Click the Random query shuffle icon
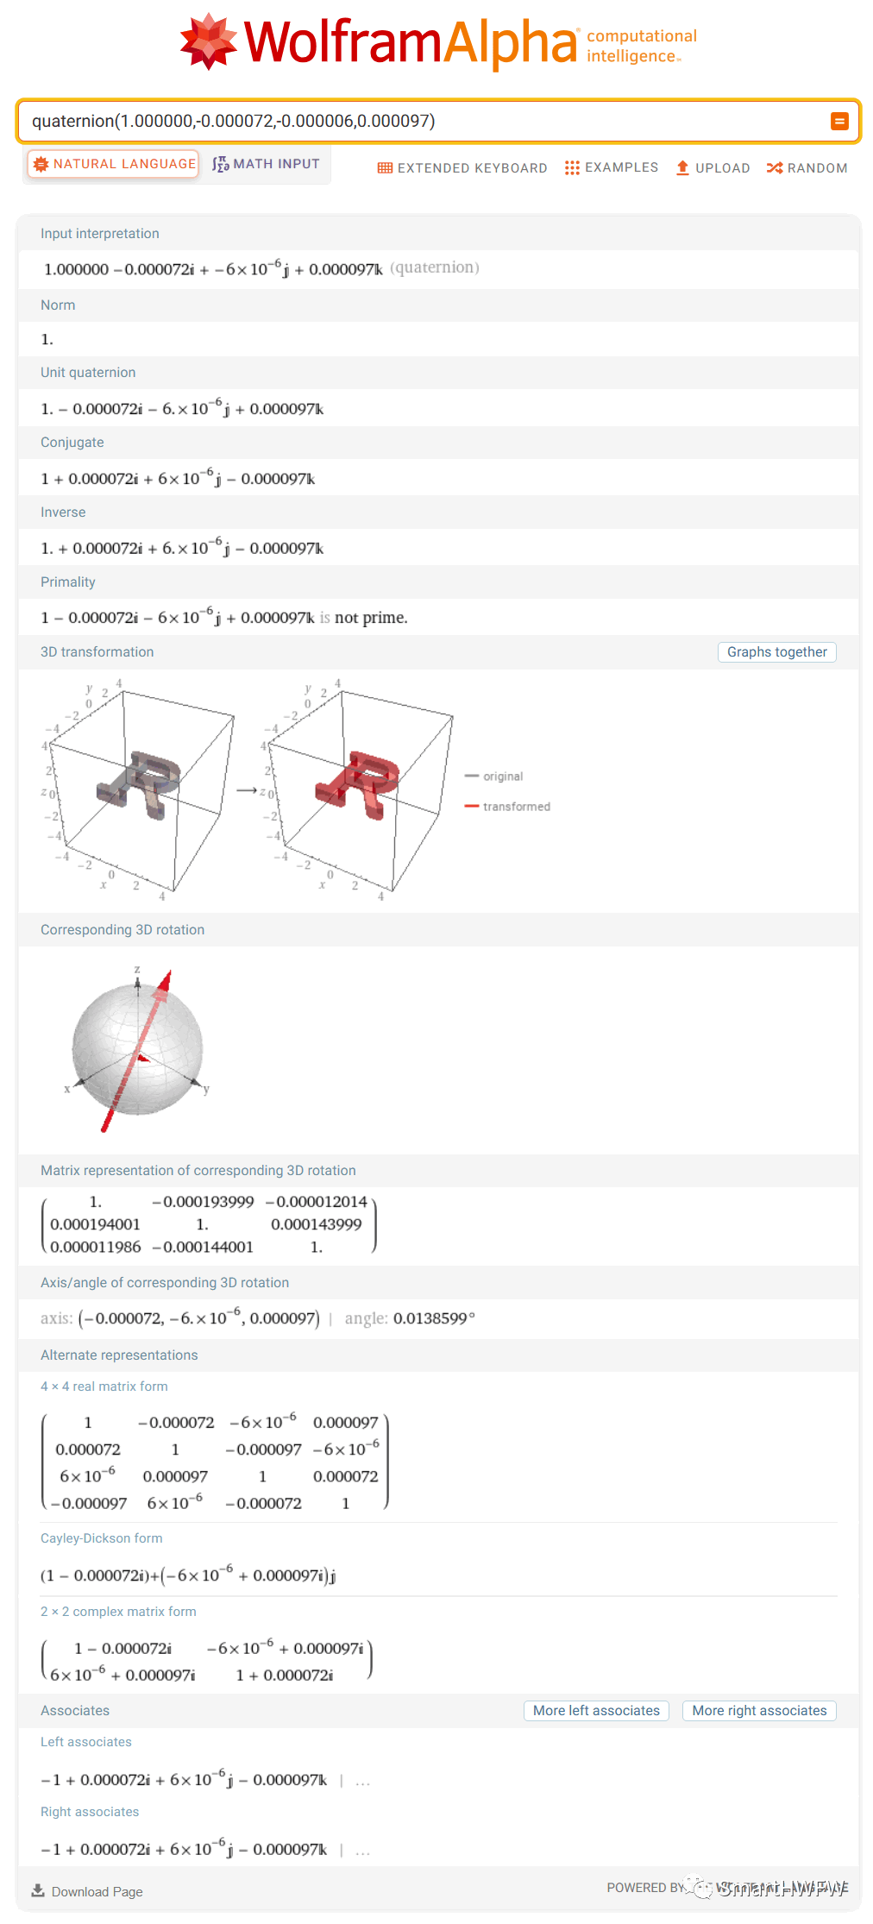Viewport: 873px width, 1924px height. [x=774, y=167]
